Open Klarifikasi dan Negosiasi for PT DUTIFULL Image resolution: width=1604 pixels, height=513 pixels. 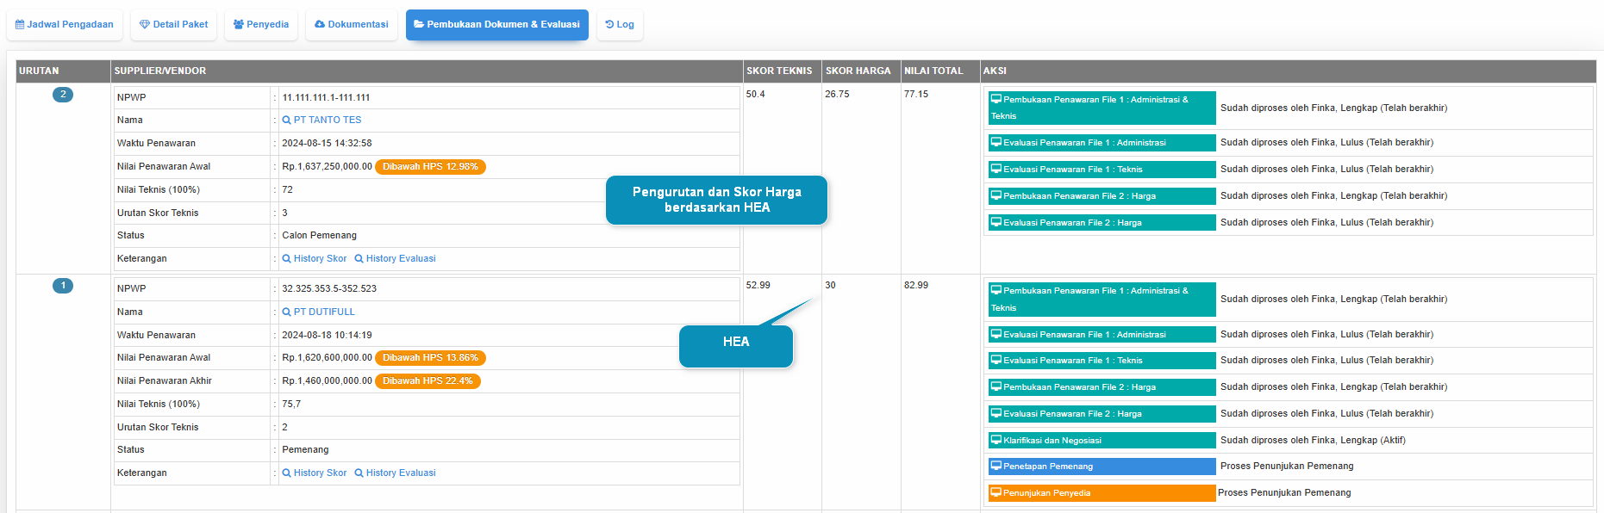(x=1102, y=441)
